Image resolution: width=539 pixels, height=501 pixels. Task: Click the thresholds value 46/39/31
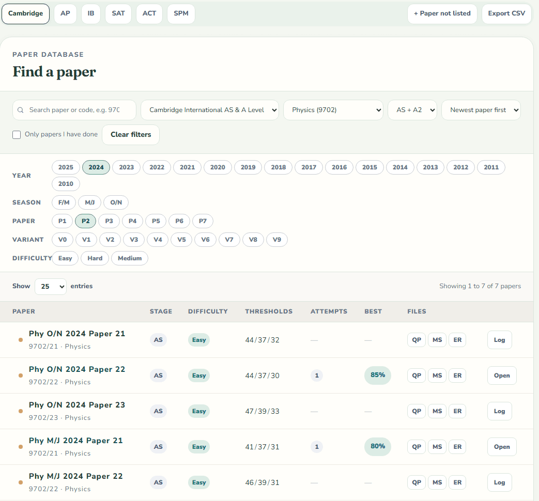pyautogui.click(x=263, y=483)
